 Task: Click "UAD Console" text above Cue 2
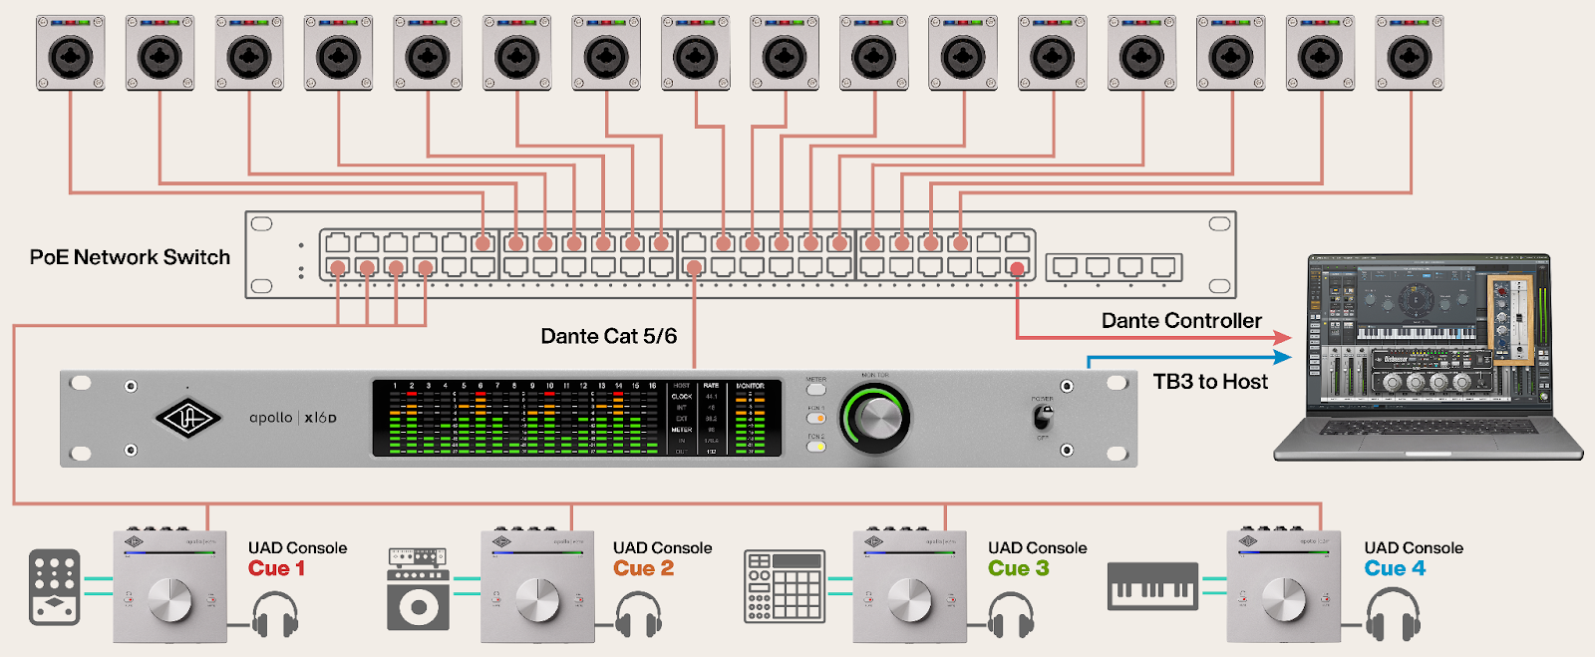(x=662, y=547)
